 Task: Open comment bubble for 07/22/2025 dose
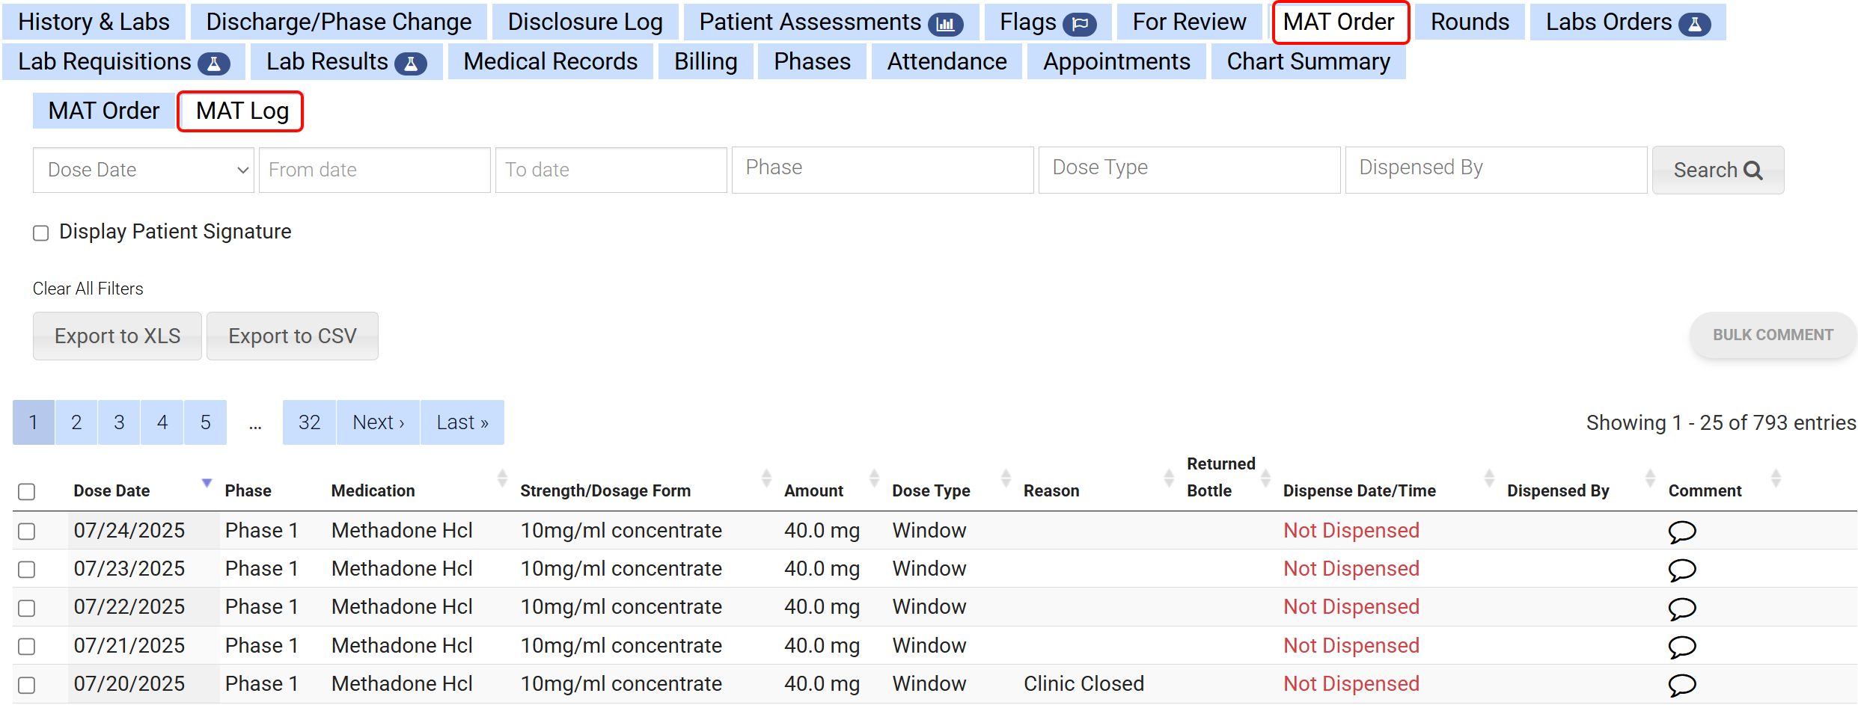1681,608
